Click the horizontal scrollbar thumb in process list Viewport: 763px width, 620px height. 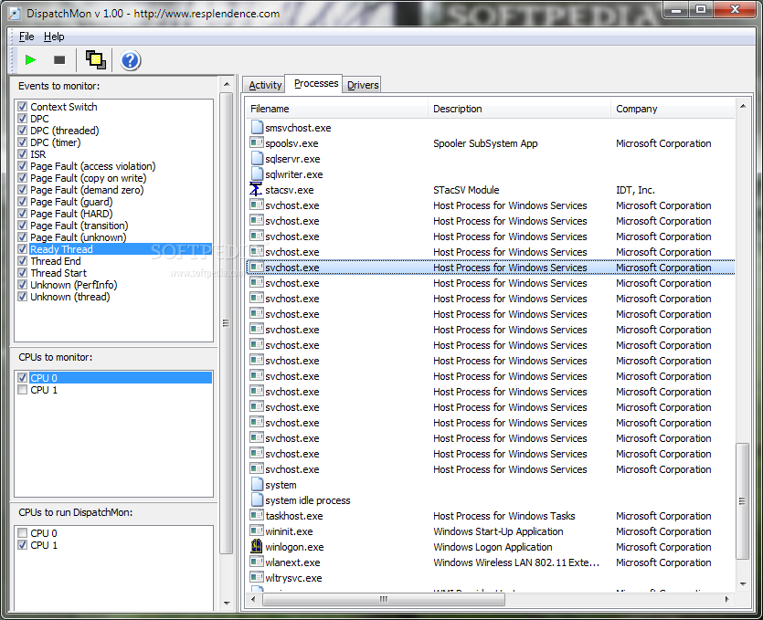(x=384, y=599)
